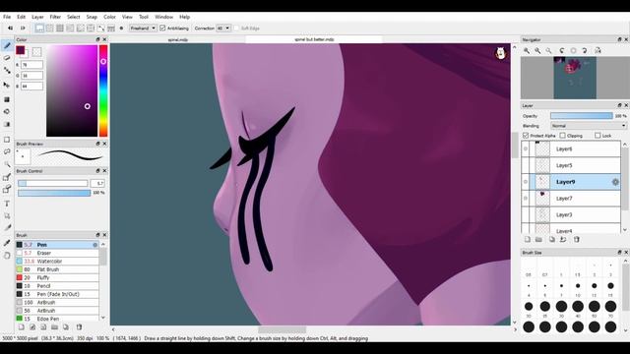Click the Navigator preview thumbnail
Image resolution: width=630 pixels, height=354 pixels.
pyautogui.click(x=575, y=78)
